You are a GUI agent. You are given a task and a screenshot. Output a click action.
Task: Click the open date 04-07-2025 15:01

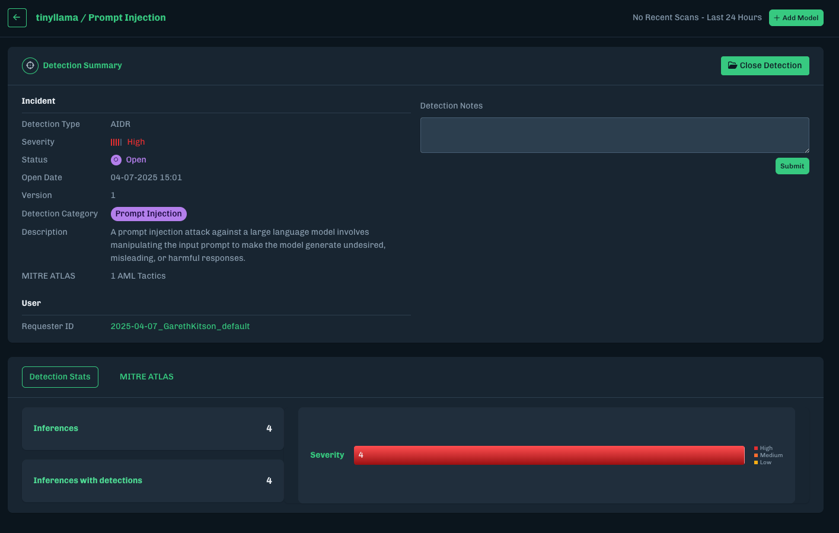pos(146,178)
